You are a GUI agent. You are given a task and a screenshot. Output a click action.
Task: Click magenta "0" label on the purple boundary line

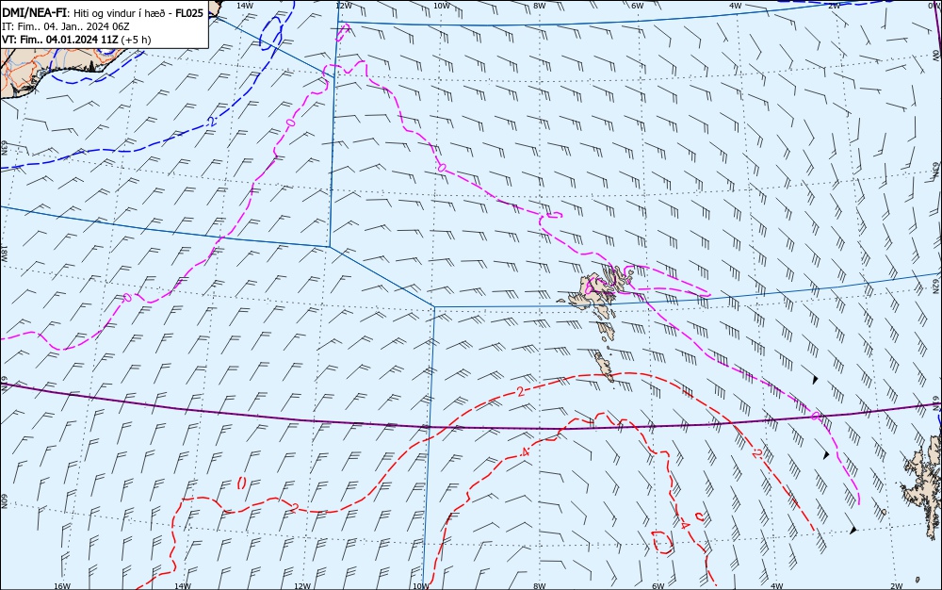(816, 416)
